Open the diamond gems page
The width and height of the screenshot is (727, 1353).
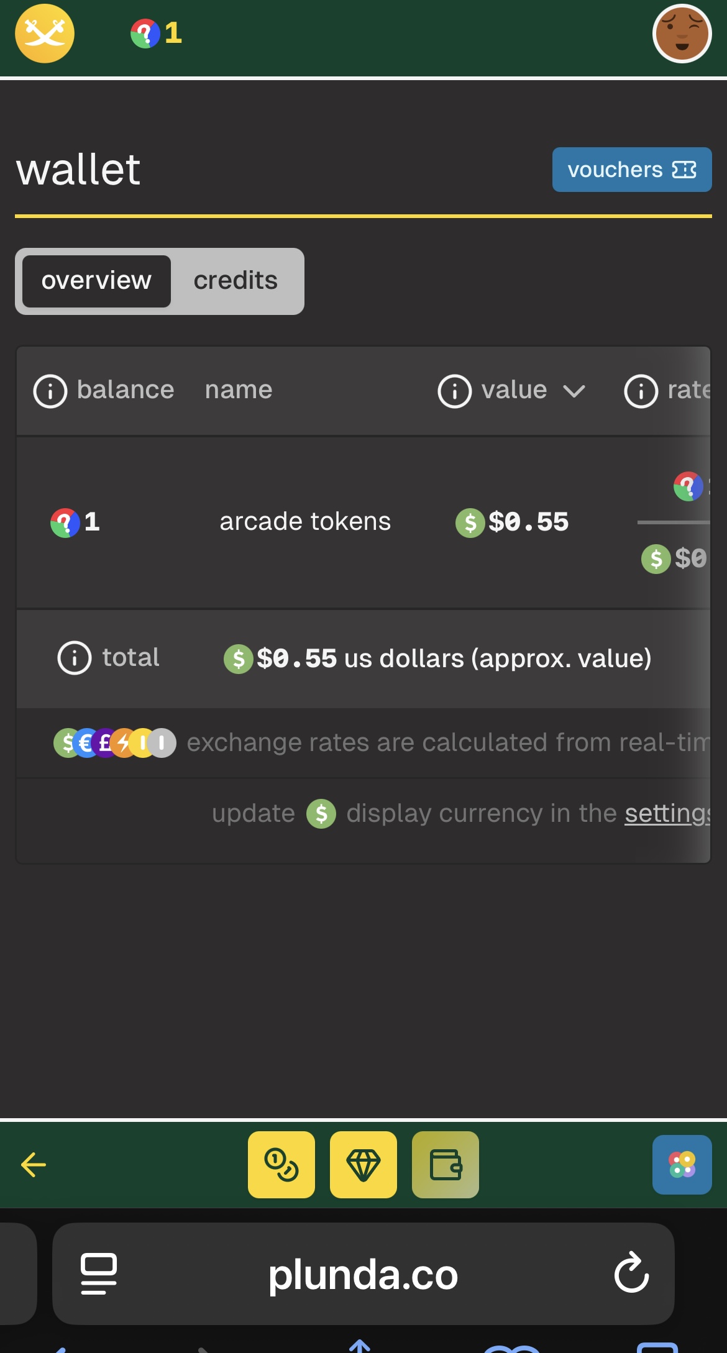pos(363,1164)
